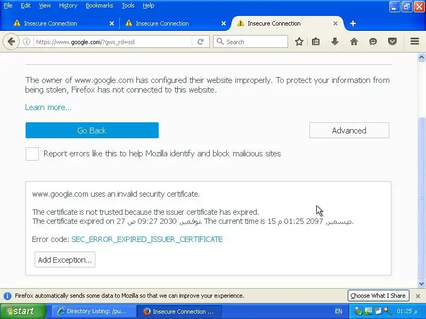Image resolution: width=426 pixels, height=319 pixels.
Task: Open the Edit menu
Action: coord(26,5)
